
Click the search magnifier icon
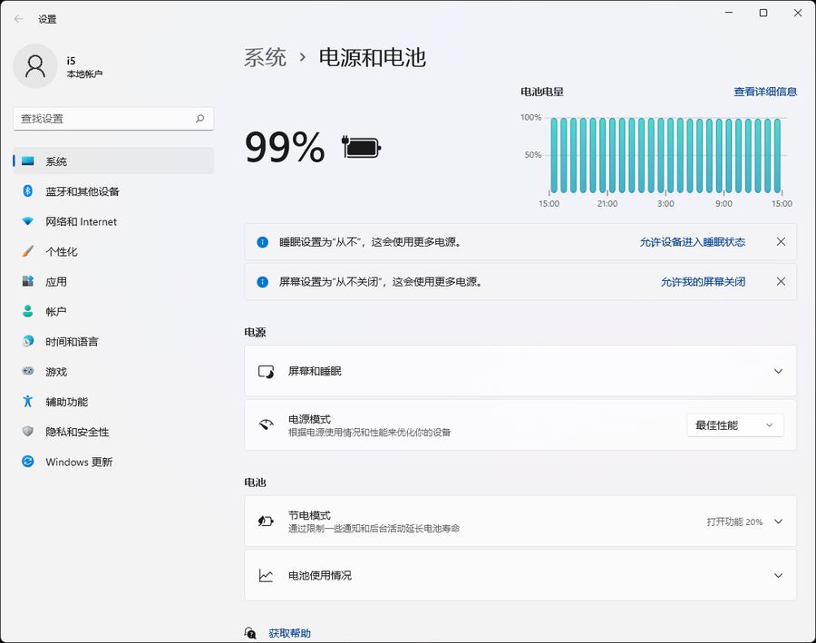tap(199, 119)
